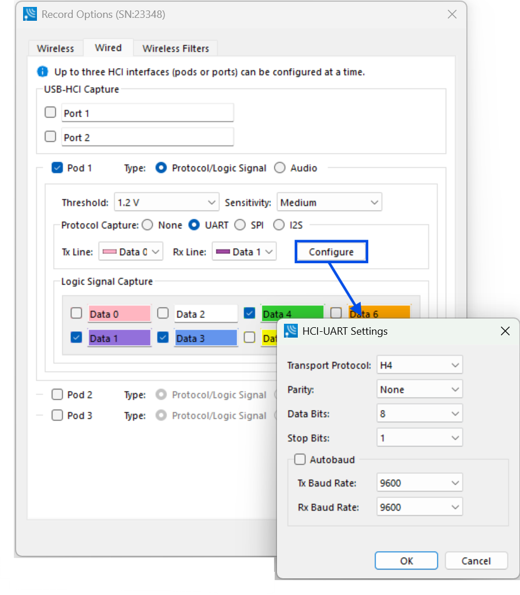Click the Configure button
Screen dimensions: 520x595
(331, 252)
